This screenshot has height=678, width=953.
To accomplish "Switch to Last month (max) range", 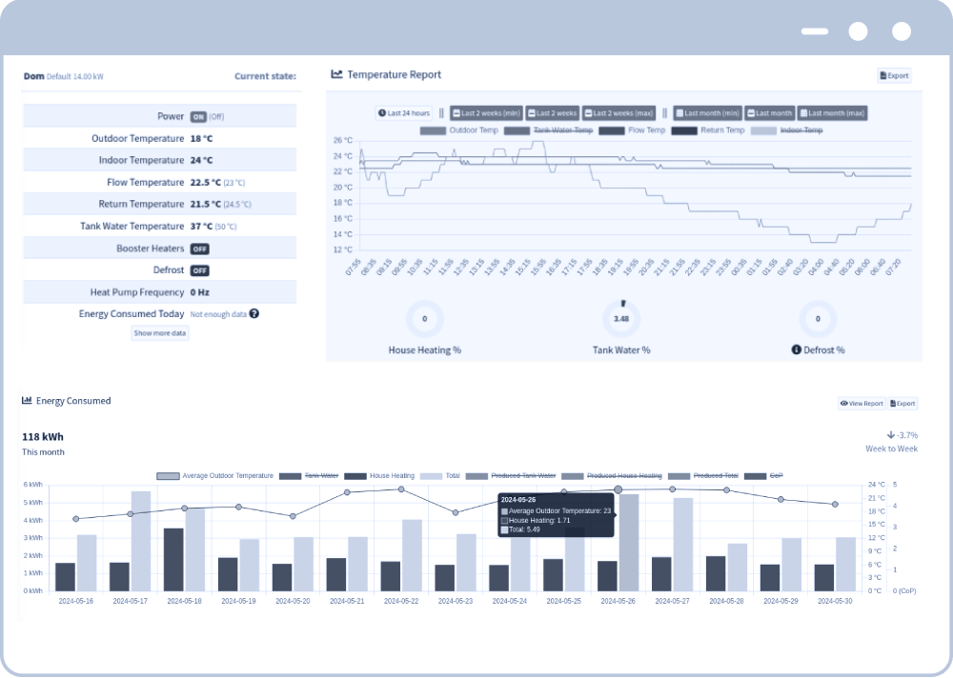I will click(x=832, y=112).
